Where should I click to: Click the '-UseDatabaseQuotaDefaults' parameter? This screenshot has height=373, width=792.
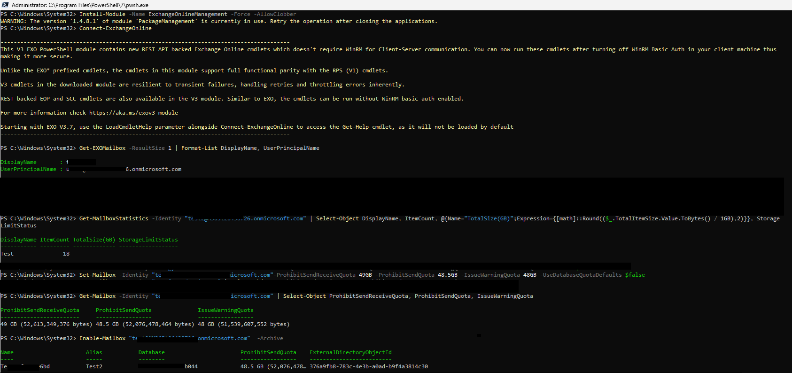[x=581, y=275]
